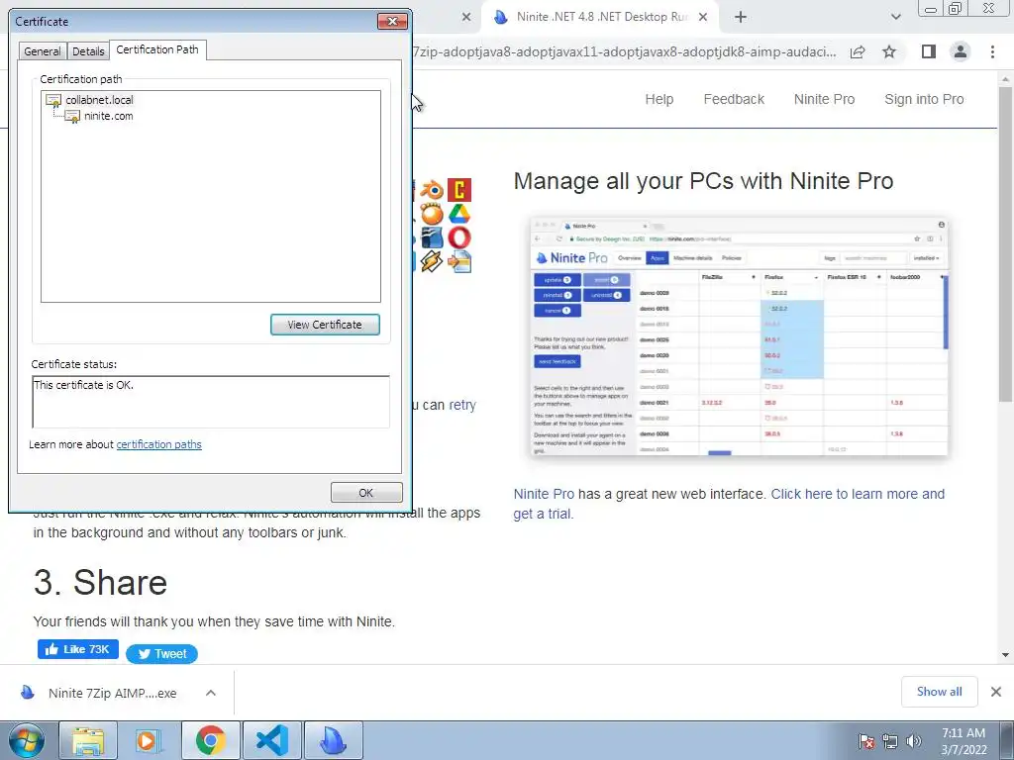1014x760 pixels.
Task: Open a new Chrome tab
Action: pos(741,18)
